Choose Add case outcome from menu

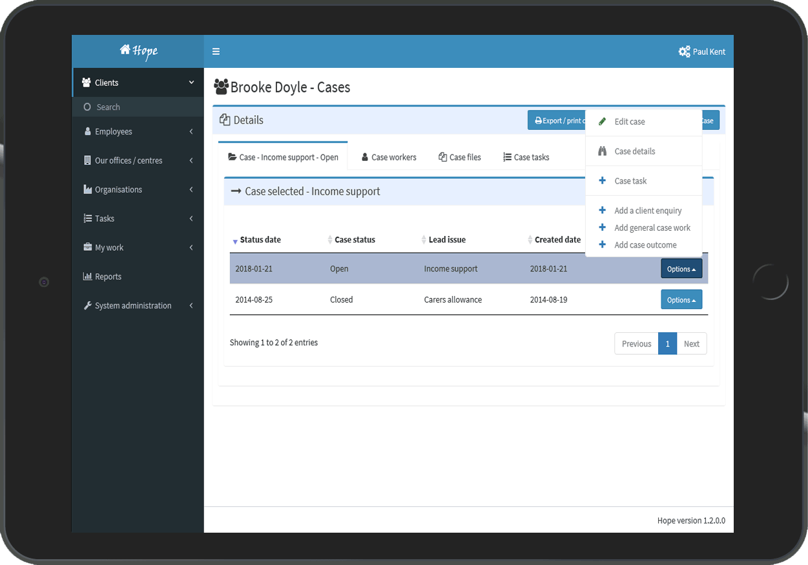[645, 245]
